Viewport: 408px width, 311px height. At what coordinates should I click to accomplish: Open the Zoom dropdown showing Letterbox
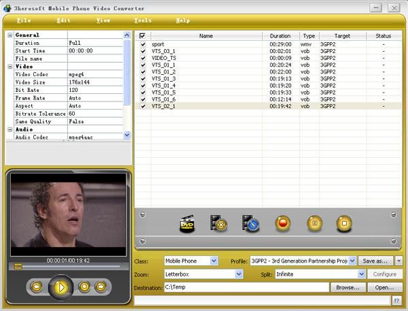(x=239, y=274)
